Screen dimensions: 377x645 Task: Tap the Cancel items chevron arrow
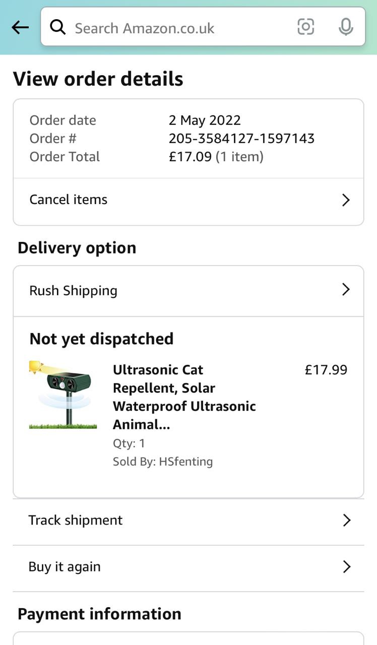tap(346, 200)
